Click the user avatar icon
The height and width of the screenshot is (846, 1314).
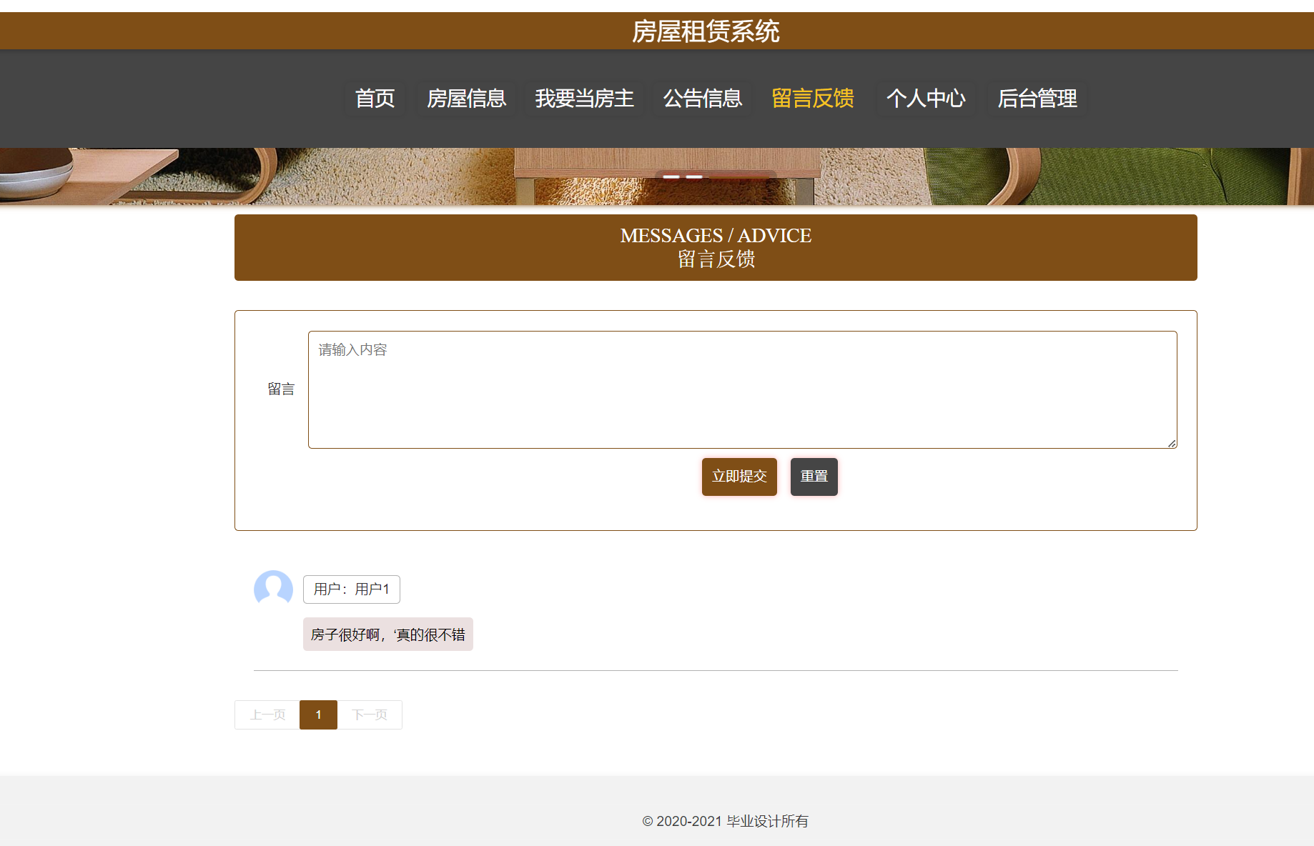[x=273, y=589]
